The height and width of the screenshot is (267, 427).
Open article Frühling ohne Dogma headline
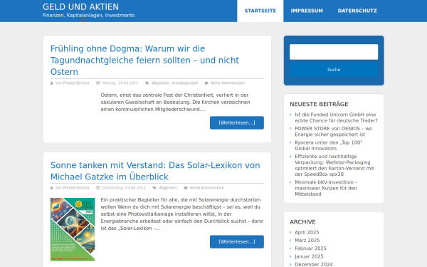[x=144, y=61]
